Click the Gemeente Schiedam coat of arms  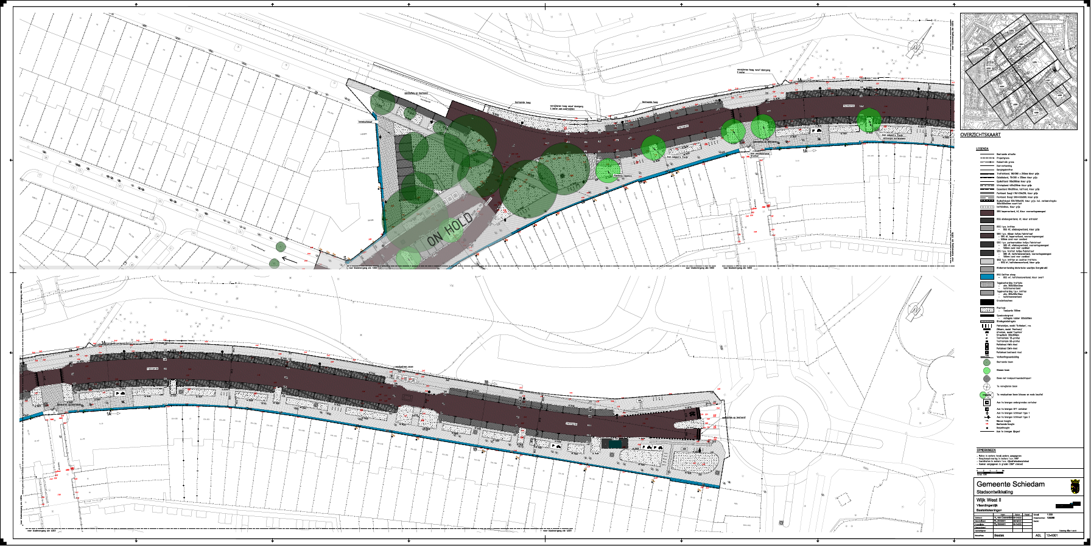click(x=1075, y=486)
